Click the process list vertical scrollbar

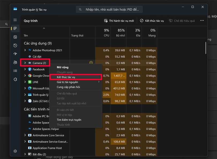pos(206,48)
